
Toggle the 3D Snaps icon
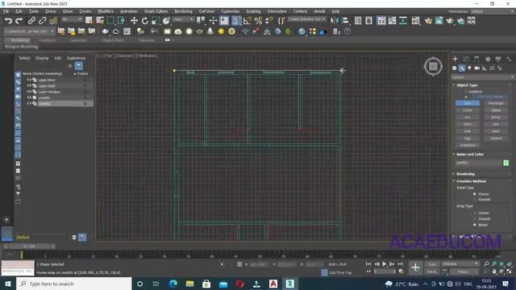235,21
